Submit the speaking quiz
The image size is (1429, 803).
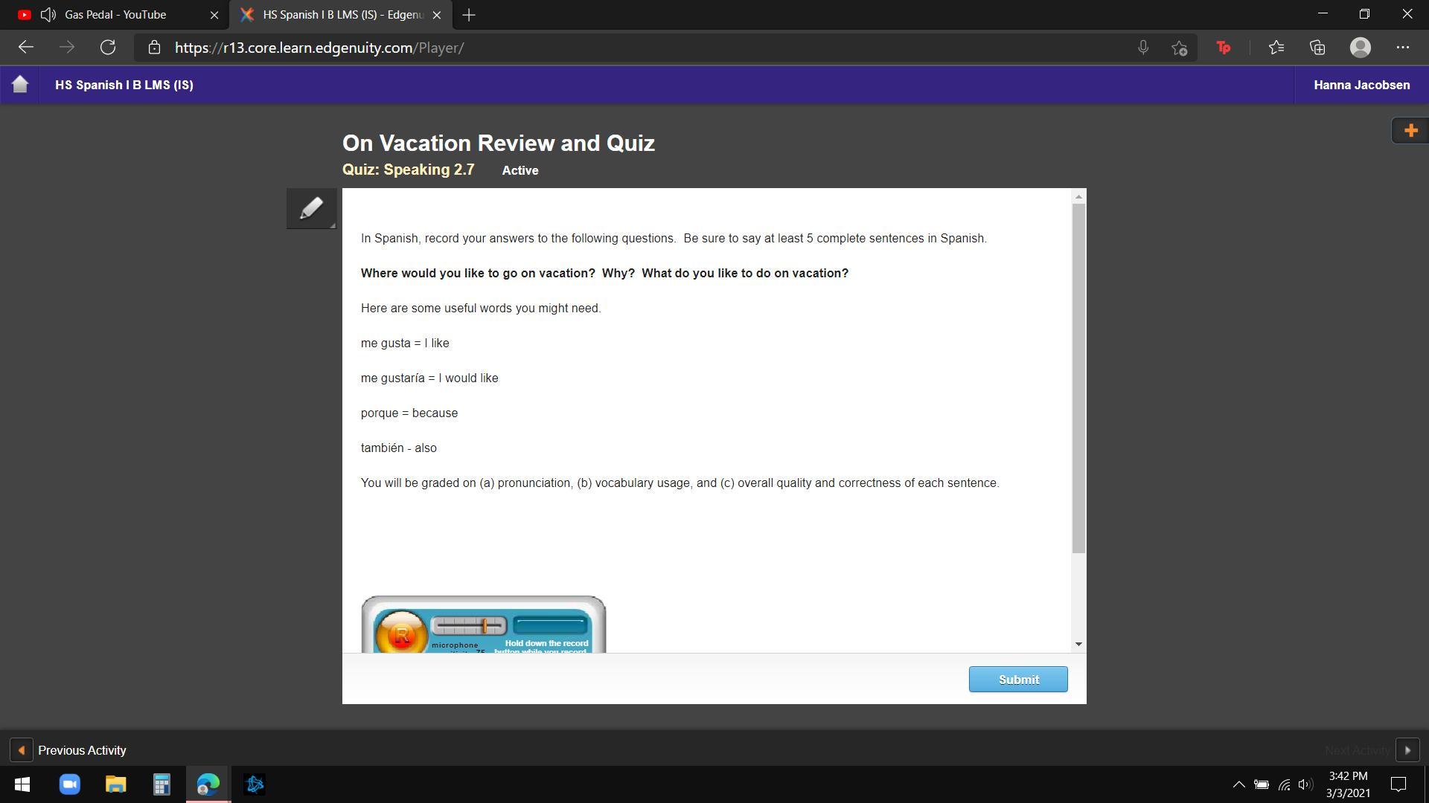coord(1017,680)
